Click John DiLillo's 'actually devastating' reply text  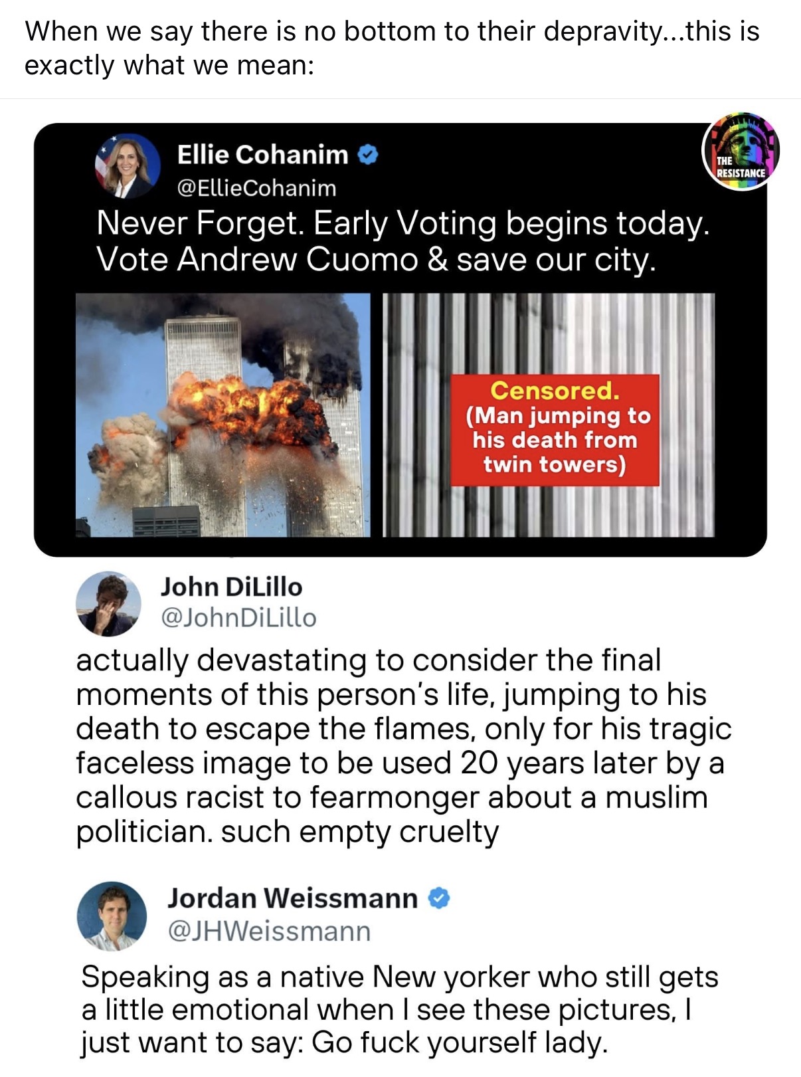click(x=403, y=745)
